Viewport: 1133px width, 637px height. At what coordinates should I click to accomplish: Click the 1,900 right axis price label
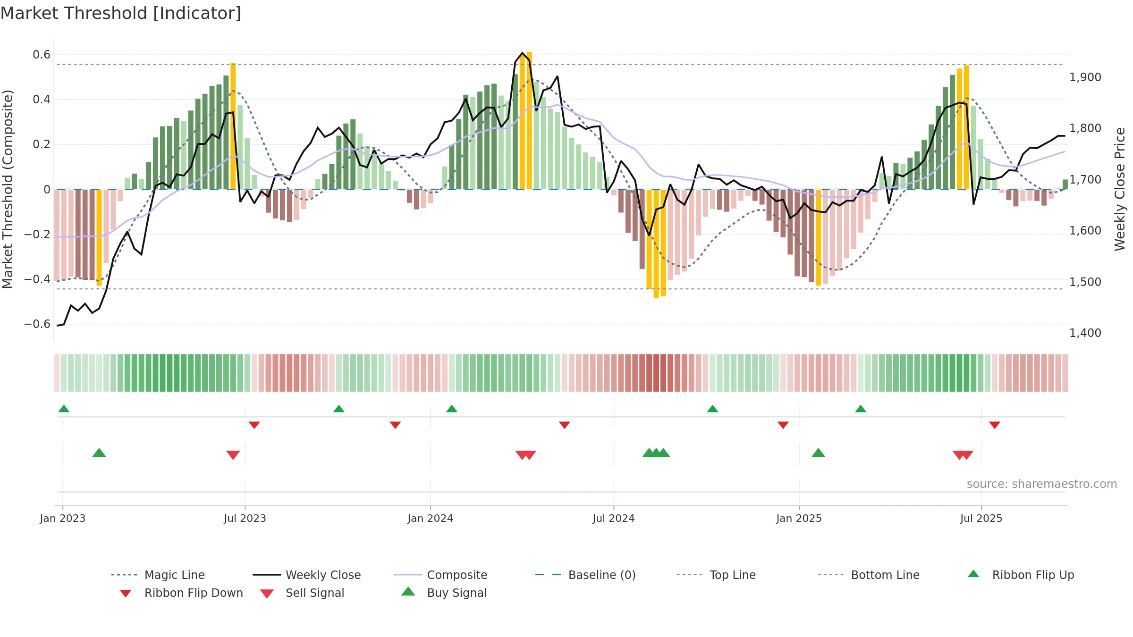pyautogui.click(x=1085, y=77)
